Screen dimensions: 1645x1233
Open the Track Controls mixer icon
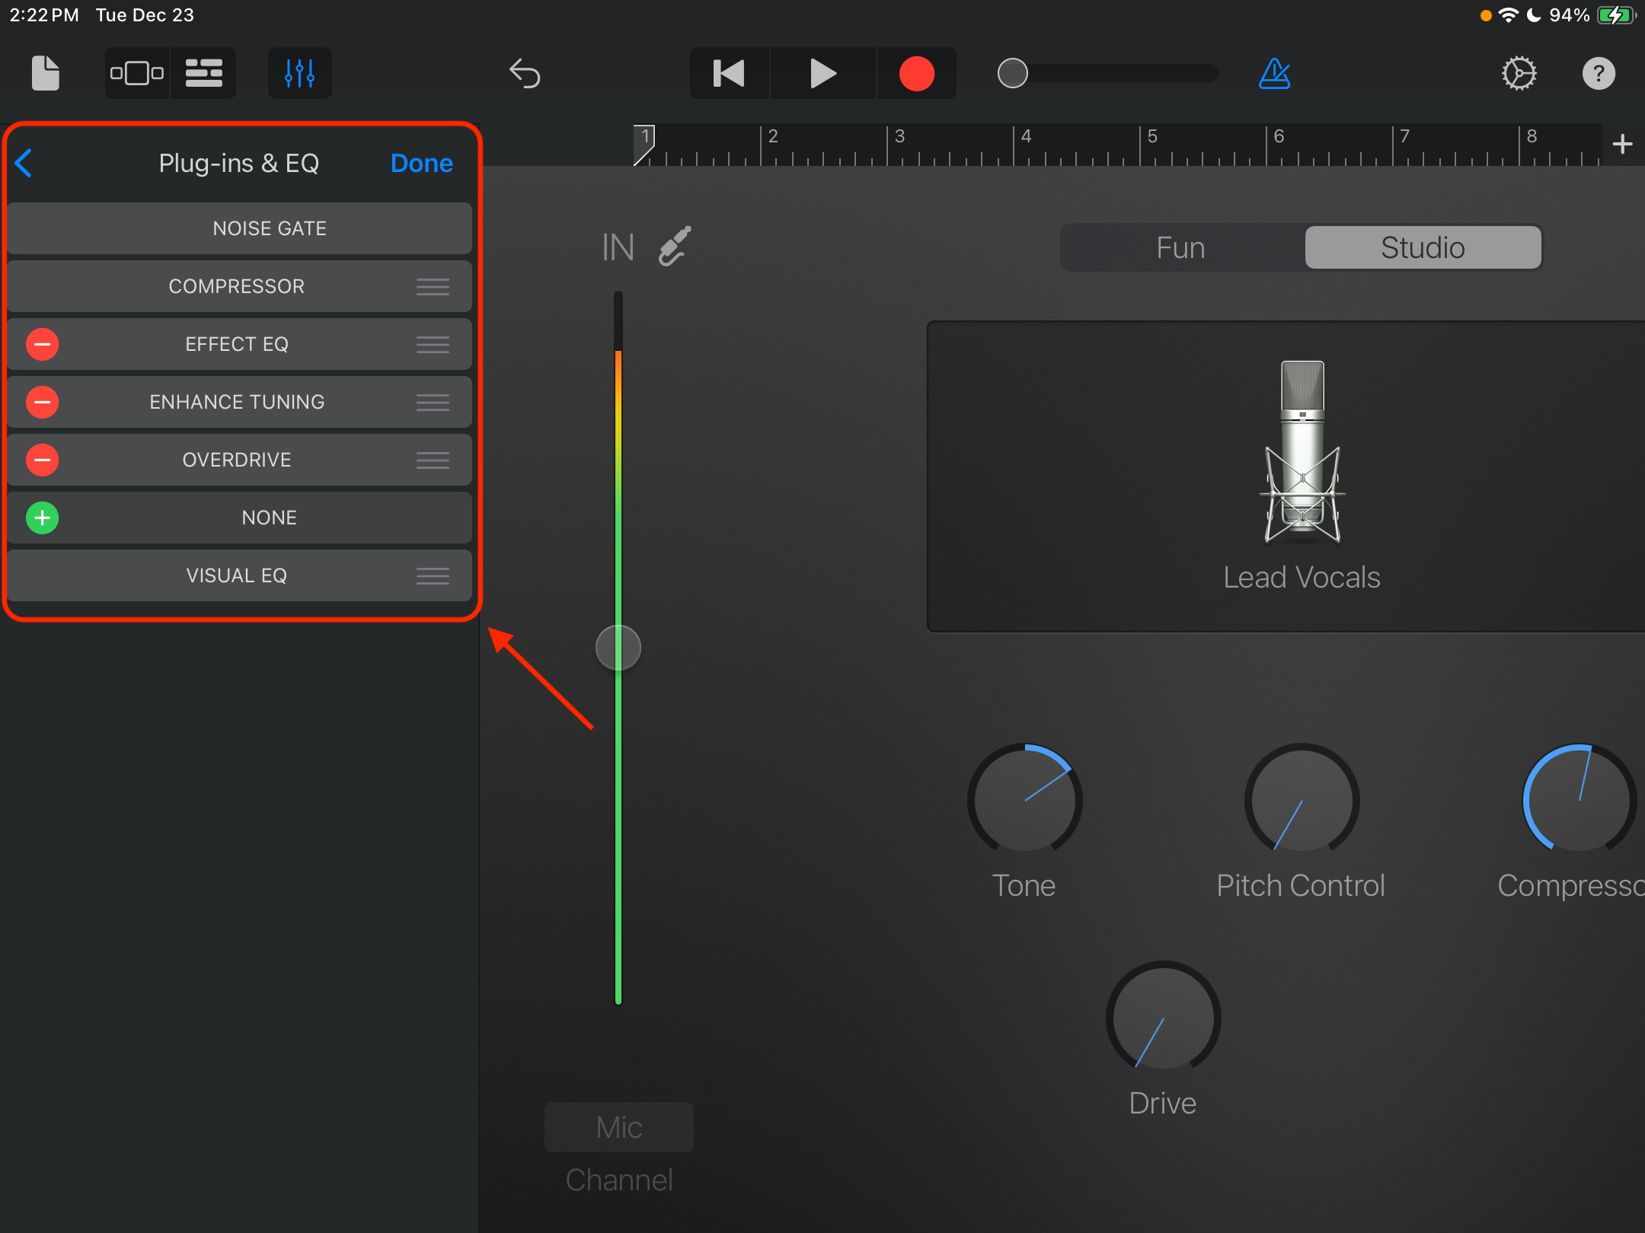tap(299, 73)
